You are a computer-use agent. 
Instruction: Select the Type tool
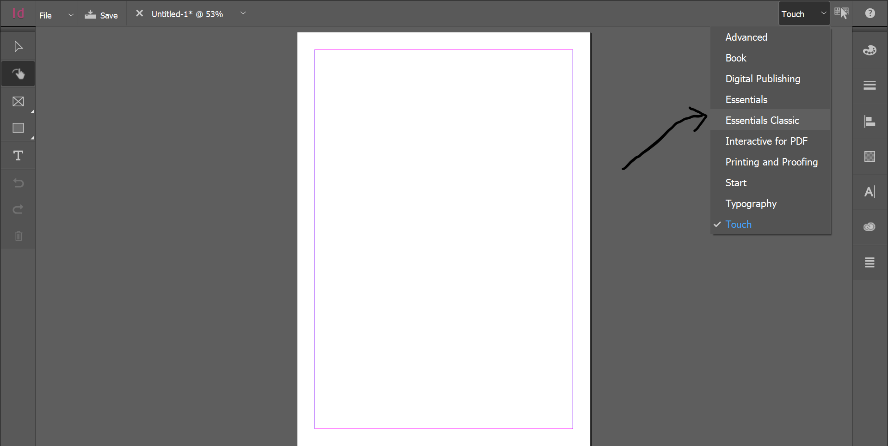(x=18, y=156)
